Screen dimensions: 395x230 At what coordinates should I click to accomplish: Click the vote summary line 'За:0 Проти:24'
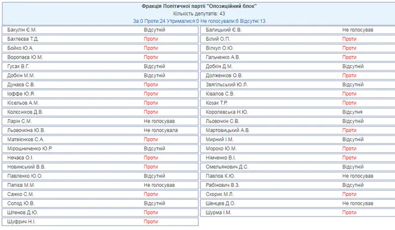tap(149, 21)
